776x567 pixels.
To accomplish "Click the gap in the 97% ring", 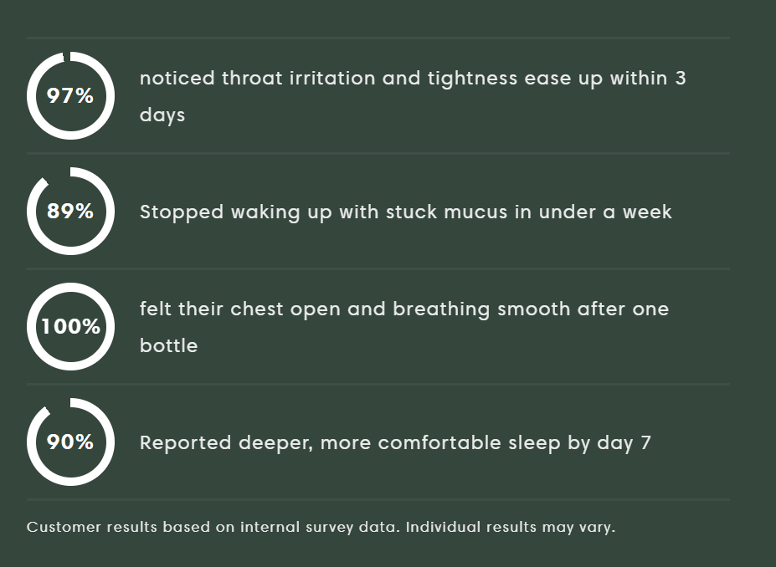I will 66,57.
